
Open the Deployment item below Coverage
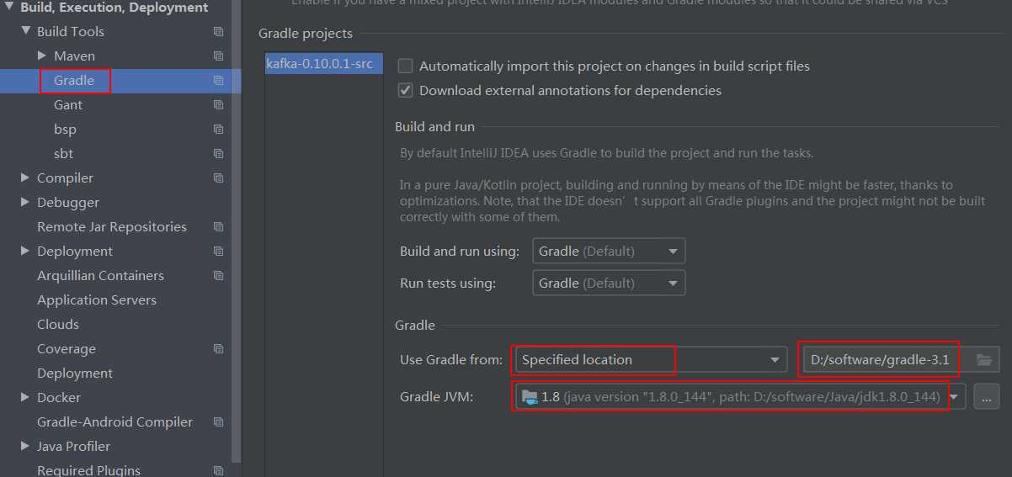pos(75,374)
